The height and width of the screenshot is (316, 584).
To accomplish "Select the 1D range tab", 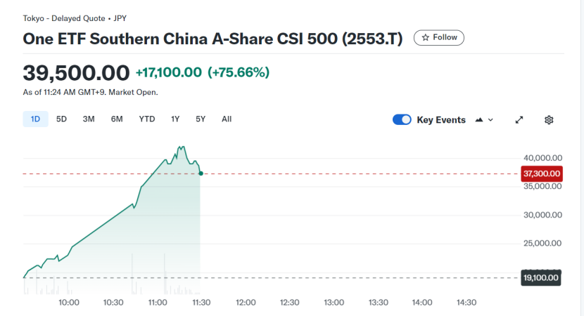I will tap(35, 119).
